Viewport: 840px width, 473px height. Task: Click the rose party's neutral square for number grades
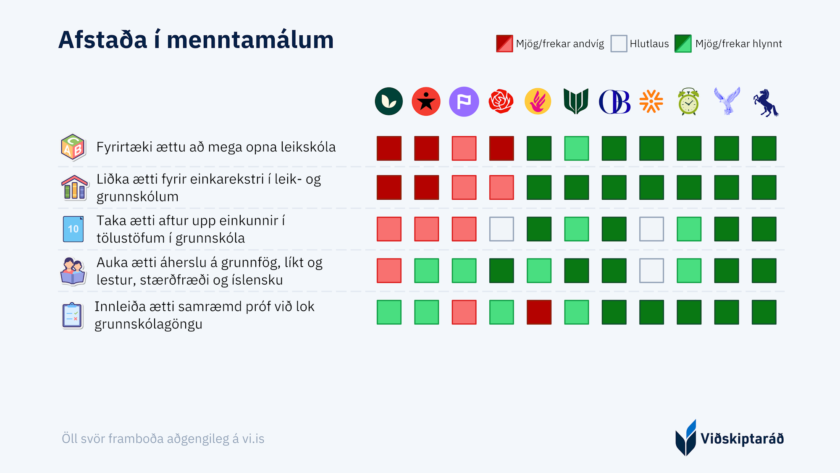501,229
